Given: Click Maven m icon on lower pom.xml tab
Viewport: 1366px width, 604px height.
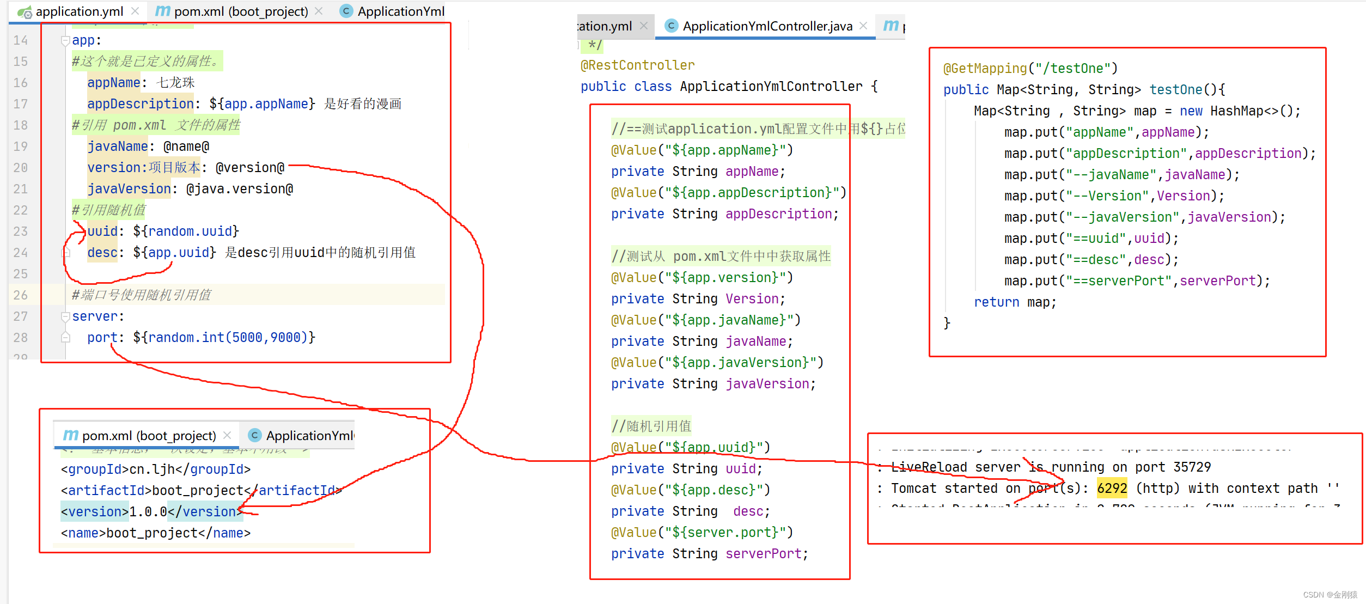Looking at the screenshot, I should 71,435.
